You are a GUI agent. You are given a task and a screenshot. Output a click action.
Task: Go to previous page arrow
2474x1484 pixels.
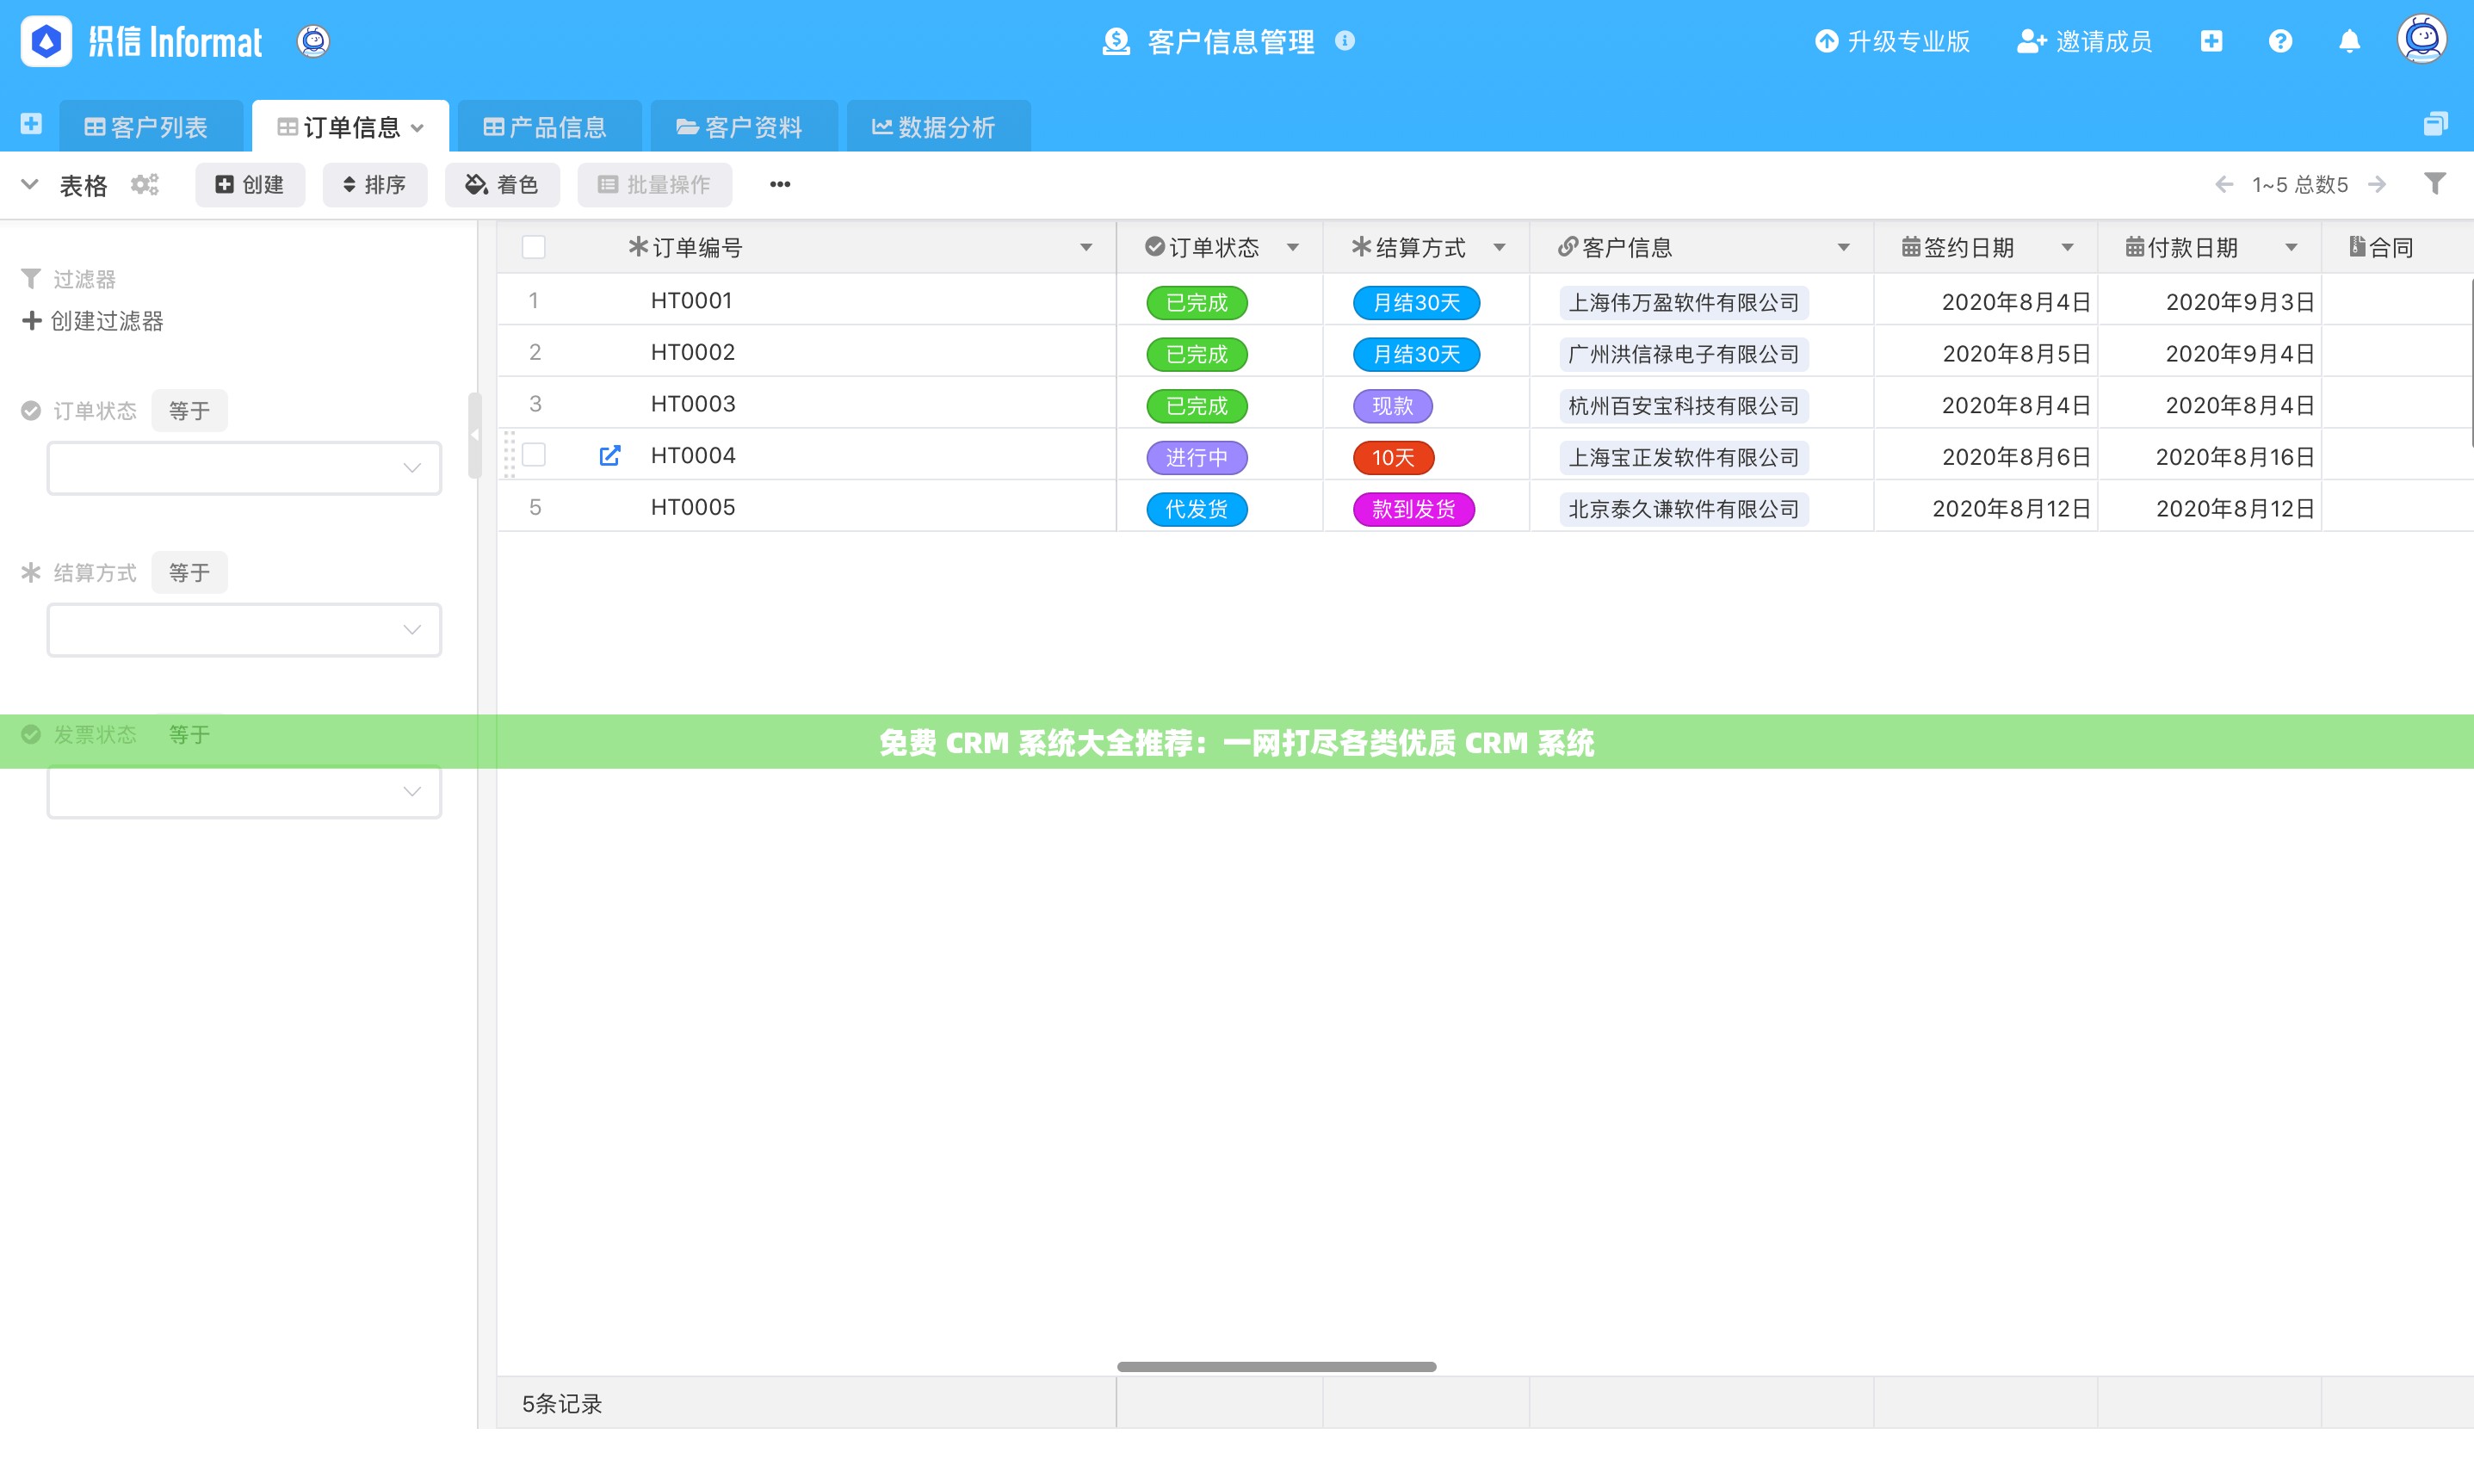[2223, 184]
